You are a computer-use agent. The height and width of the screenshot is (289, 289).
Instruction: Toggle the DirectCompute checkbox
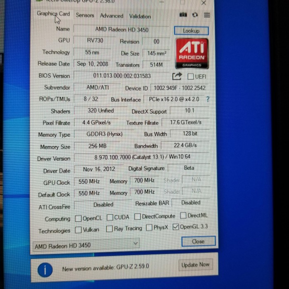137,216
